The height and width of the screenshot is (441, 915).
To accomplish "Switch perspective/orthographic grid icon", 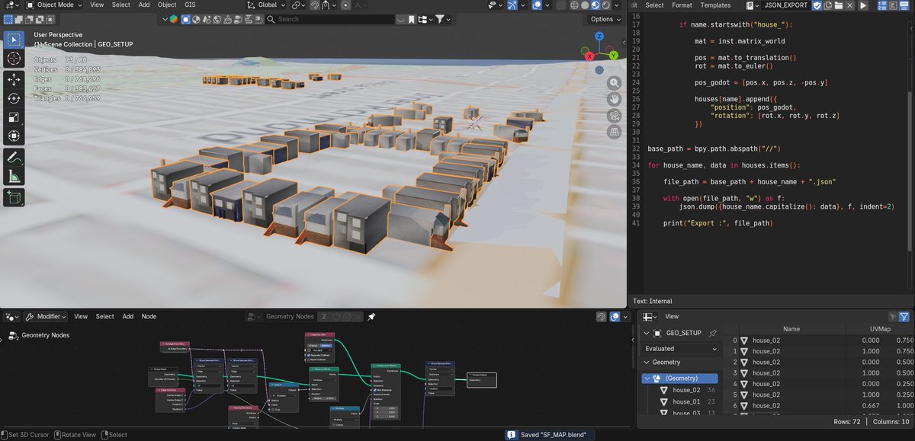I will click(614, 132).
